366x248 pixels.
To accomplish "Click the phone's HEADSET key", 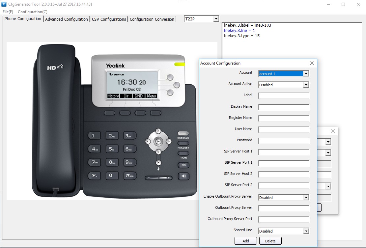I will click(x=183, y=143).
